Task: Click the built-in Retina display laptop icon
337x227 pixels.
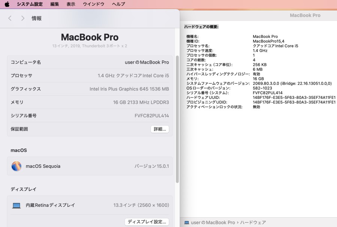Action: point(16,206)
